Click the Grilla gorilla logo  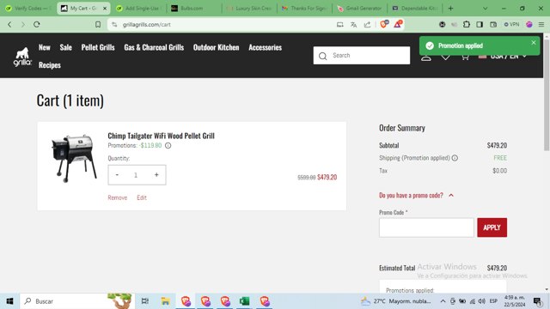click(x=22, y=57)
